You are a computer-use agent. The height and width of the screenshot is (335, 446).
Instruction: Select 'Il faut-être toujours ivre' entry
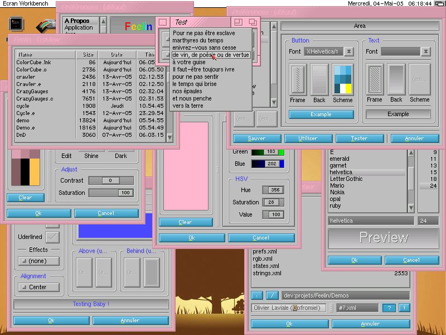click(212, 69)
